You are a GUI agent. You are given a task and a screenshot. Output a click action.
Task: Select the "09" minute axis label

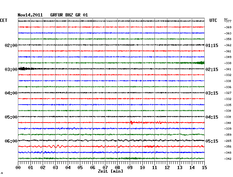click(x=130, y=168)
